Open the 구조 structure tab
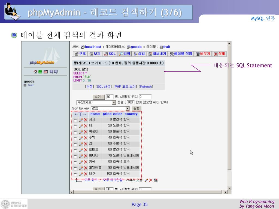This screenshot has width=279, height=209. [80, 54]
